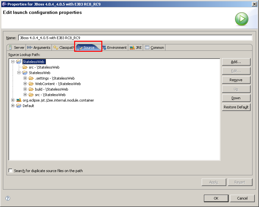This screenshot has width=259, height=207.
Task: Click the WebContent folder icon
Action: click(31, 84)
